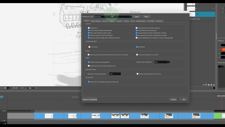The height and width of the screenshot is (127, 225).
Task: Click the Load... button
Action: (x=137, y=17)
